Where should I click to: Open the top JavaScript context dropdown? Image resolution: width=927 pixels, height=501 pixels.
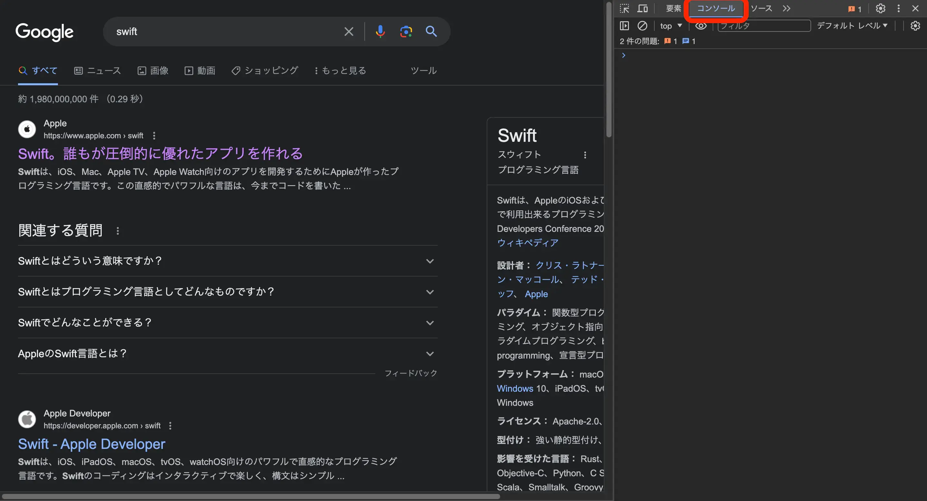671,26
